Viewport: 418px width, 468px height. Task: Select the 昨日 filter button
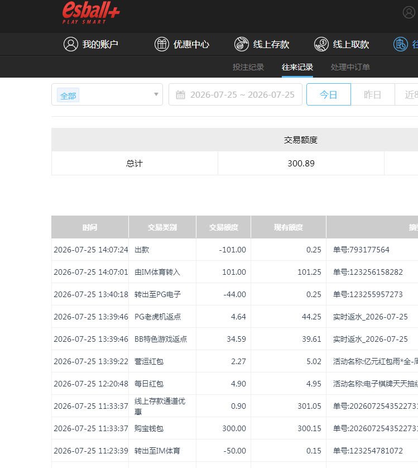[373, 94]
